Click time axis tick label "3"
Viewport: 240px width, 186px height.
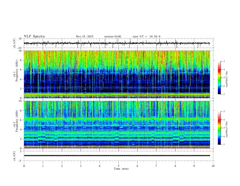[x=81, y=166]
